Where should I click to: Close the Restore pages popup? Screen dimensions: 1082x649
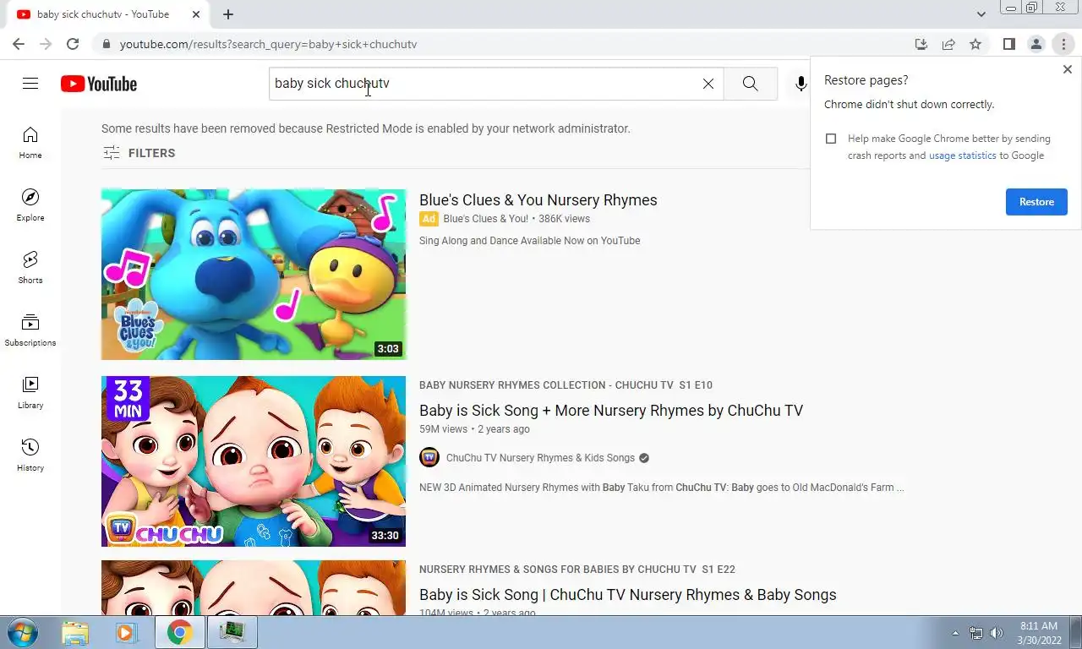click(1067, 69)
